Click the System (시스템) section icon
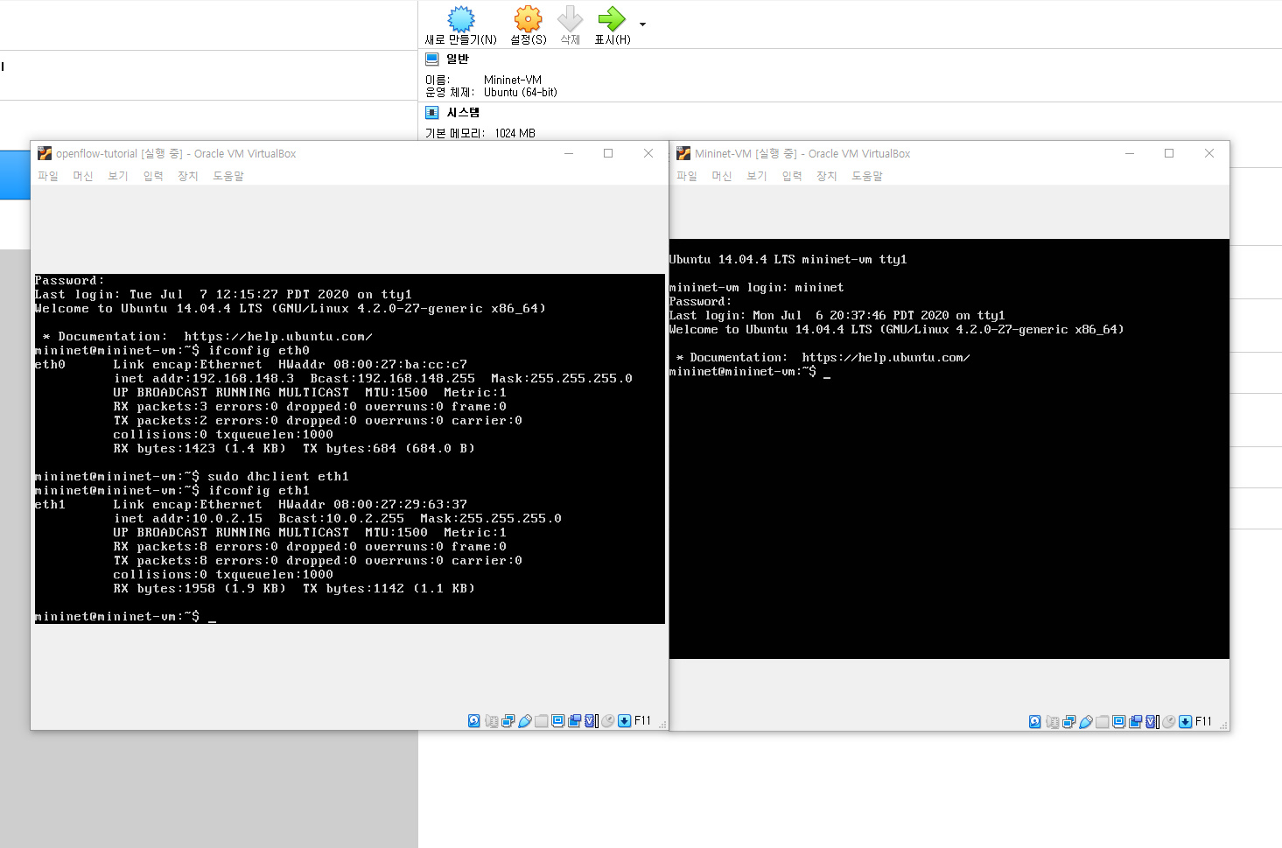 point(431,112)
